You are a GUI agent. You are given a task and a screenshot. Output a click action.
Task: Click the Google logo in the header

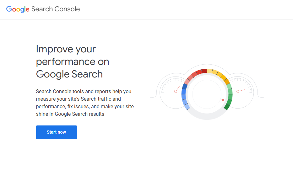[x=18, y=9]
